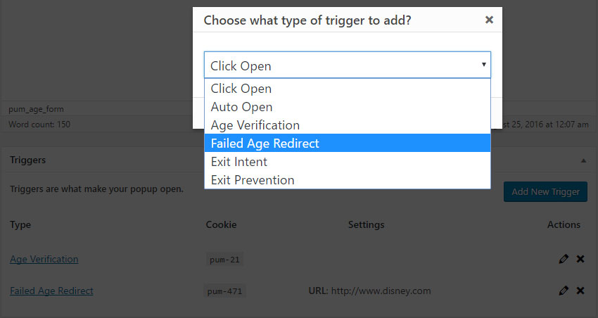Edit the Failed Age Redirect trigger pencil
This screenshot has height=318, width=598.
(564, 291)
